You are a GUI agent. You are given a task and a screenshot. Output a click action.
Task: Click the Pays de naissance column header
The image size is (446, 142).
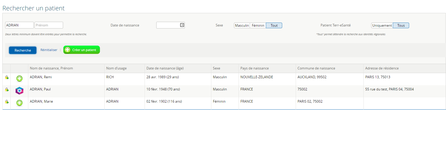254,68
